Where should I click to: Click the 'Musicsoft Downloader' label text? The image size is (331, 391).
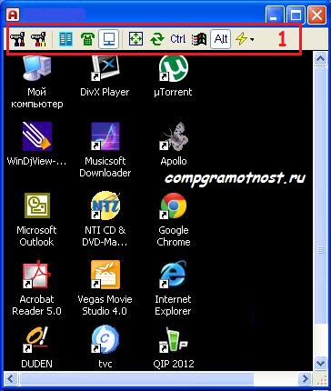click(105, 166)
